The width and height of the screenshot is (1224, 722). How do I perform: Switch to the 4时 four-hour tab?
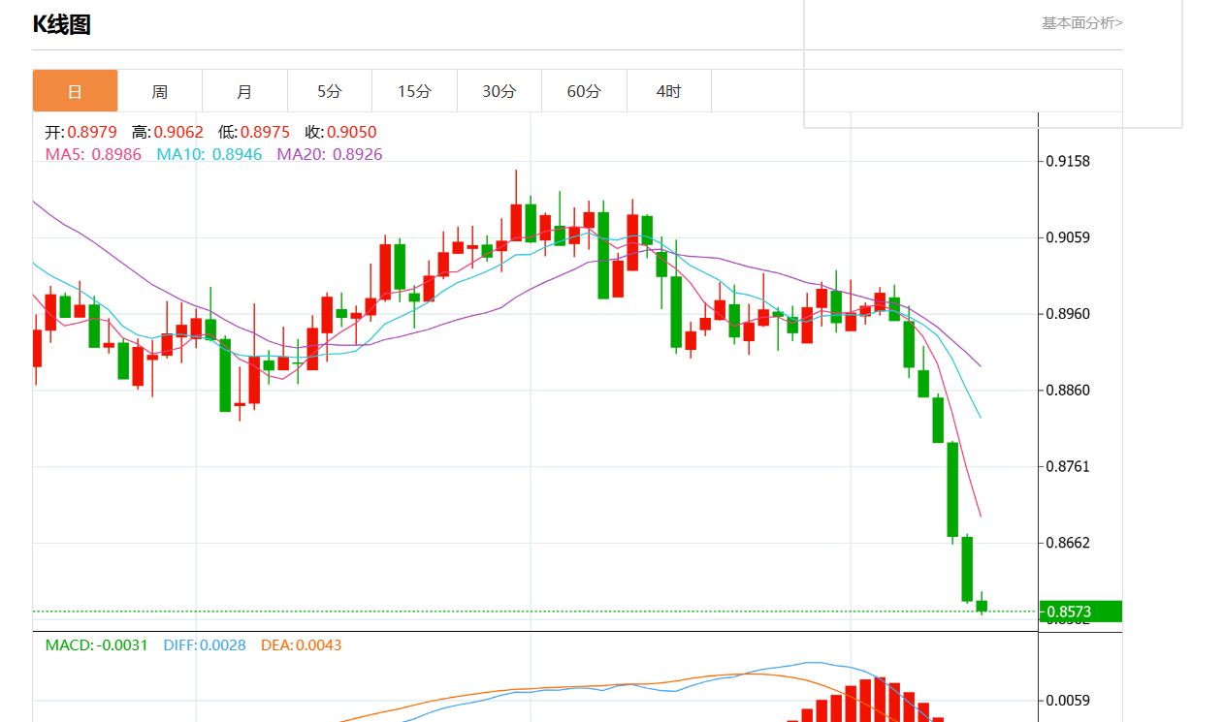[669, 91]
